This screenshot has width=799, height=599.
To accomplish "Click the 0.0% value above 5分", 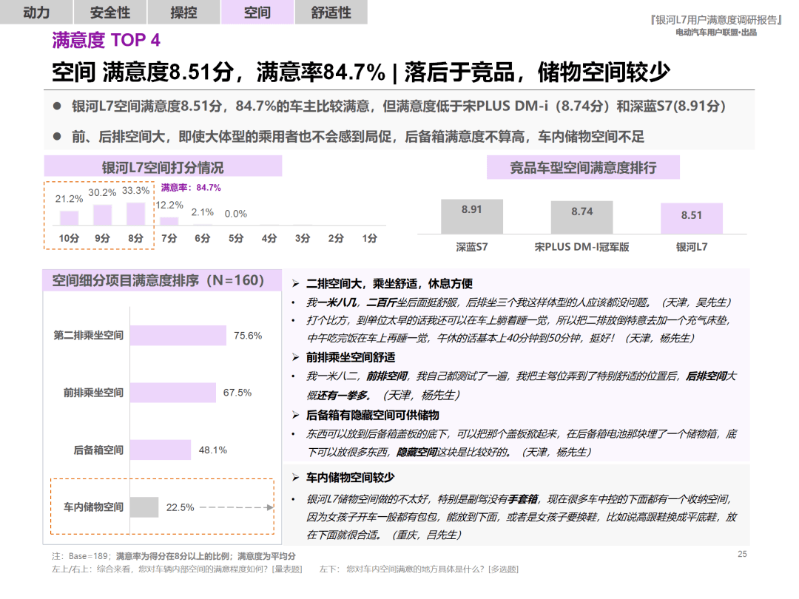I will [x=235, y=214].
